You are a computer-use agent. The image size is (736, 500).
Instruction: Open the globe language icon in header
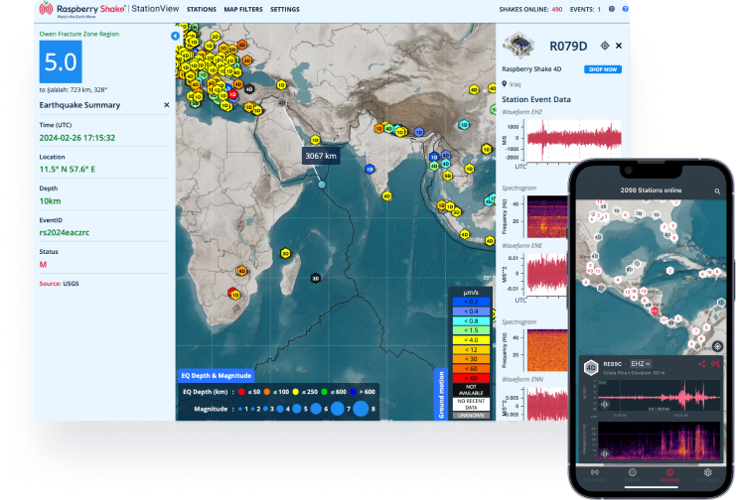click(x=612, y=9)
